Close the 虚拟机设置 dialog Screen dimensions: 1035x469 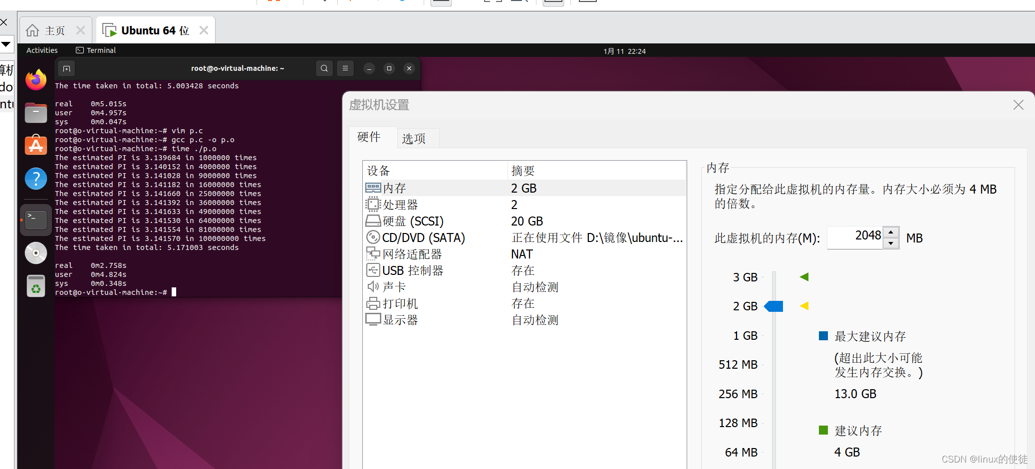click(x=1019, y=105)
